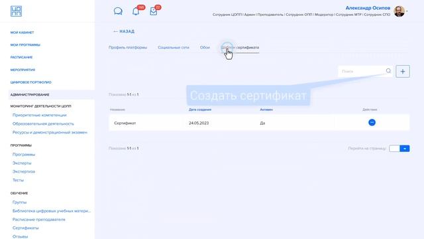
Task: Go back via НАЗАД link
Action: (124, 31)
